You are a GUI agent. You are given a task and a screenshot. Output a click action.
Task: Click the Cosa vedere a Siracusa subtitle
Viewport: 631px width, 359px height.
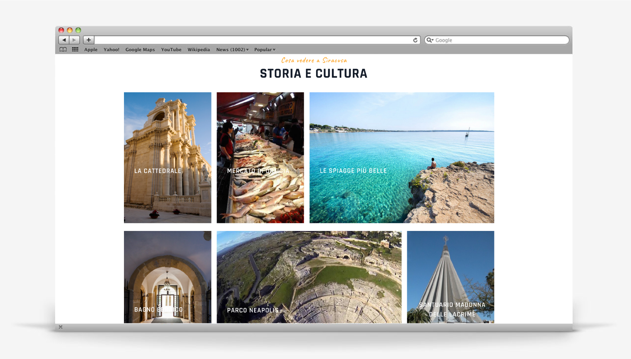tap(314, 60)
